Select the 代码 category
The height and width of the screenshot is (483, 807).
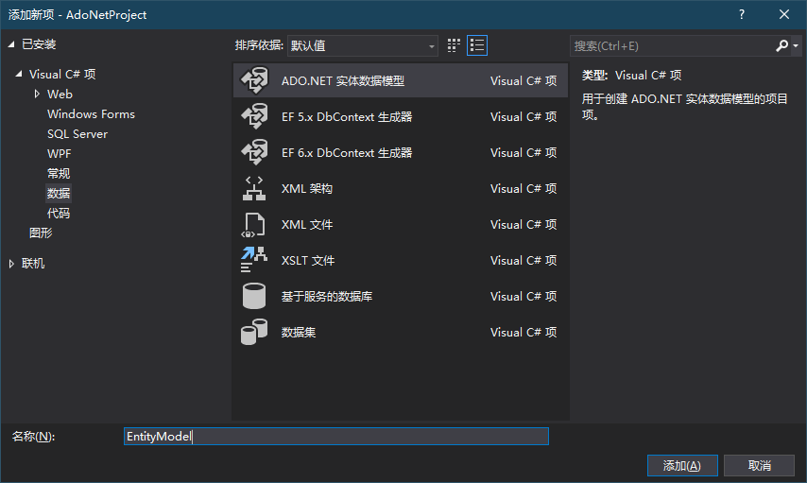[x=59, y=214]
